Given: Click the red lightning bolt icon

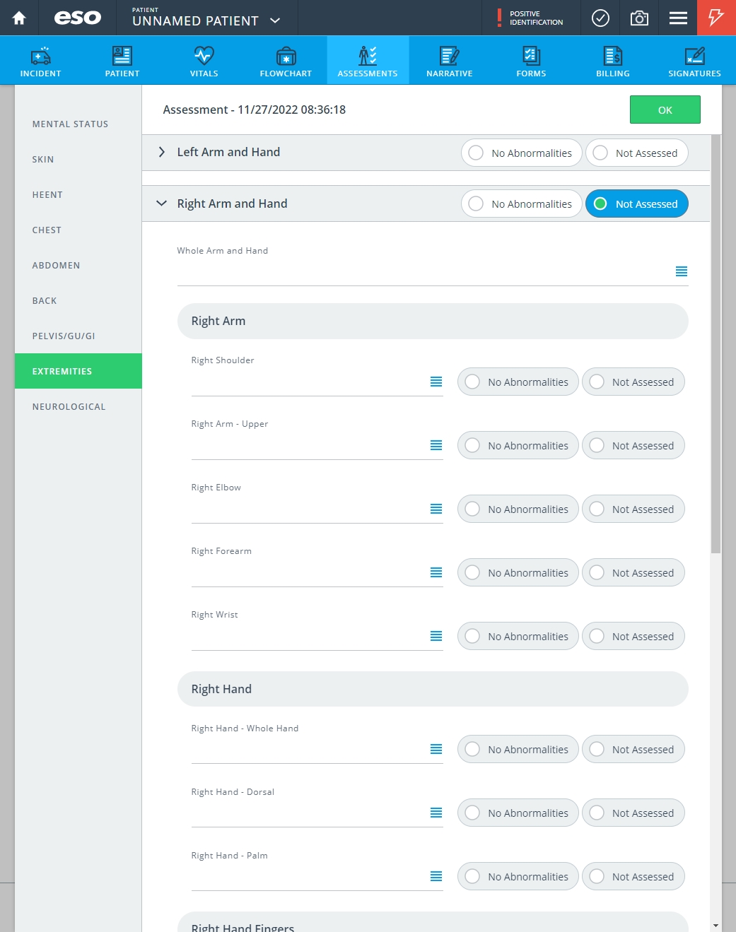Looking at the screenshot, I should (x=716, y=18).
